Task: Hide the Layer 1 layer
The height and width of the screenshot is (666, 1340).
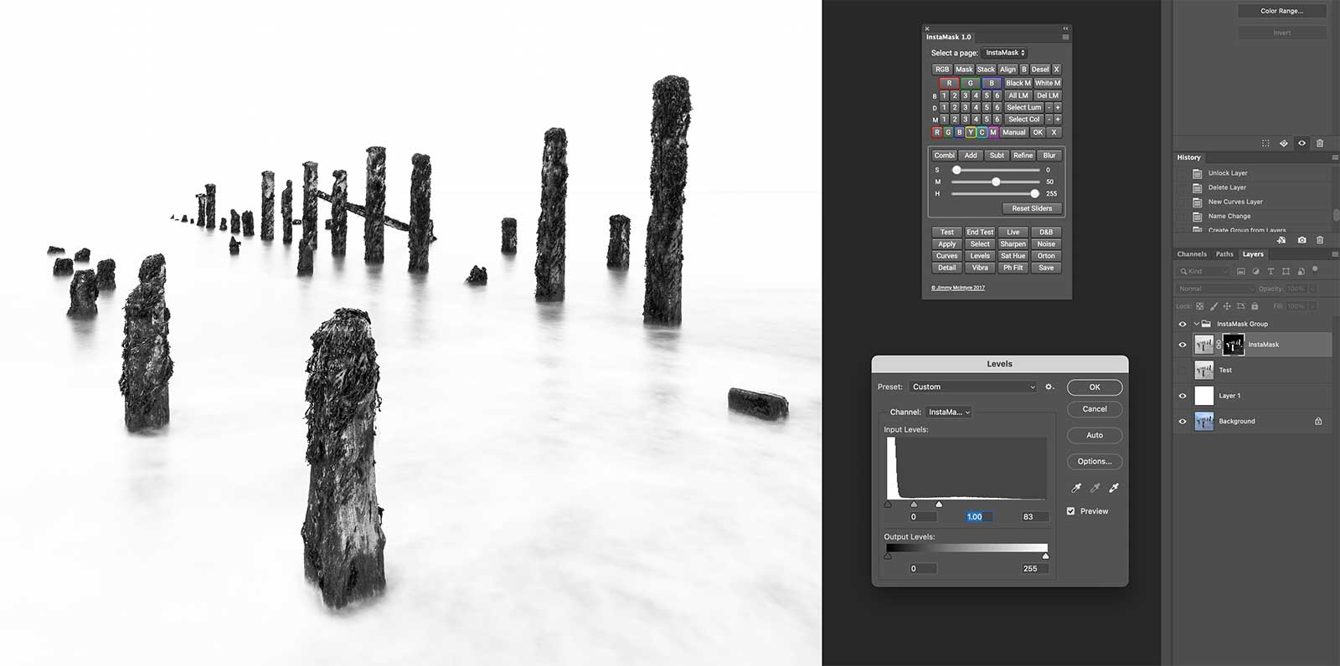Action: [x=1183, y=396]
